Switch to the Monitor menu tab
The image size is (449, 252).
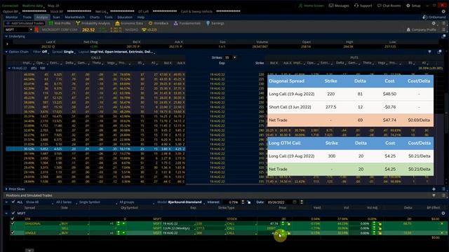click(x=12, y=17)
